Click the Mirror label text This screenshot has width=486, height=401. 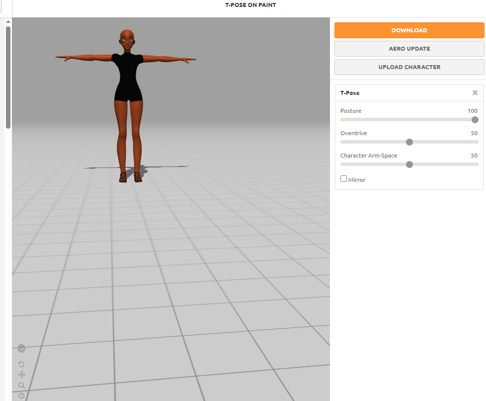(x=356, y=180)
